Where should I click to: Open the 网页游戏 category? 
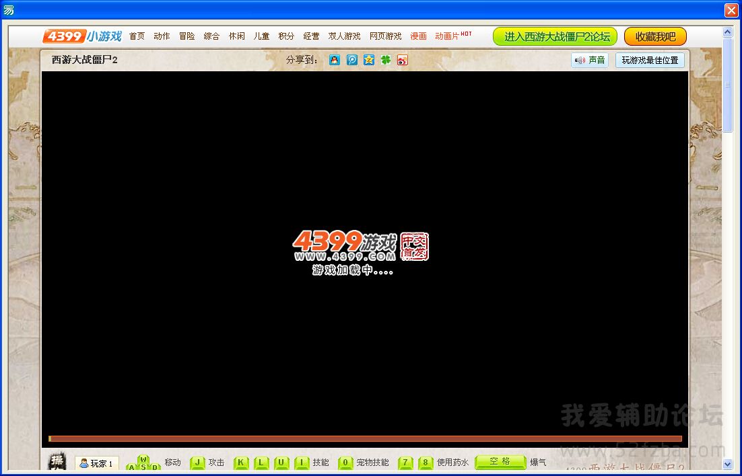click(386, 36)
